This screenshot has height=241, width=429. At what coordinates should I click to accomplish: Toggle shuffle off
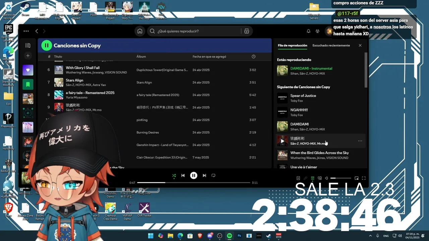(x=174, y=175)
